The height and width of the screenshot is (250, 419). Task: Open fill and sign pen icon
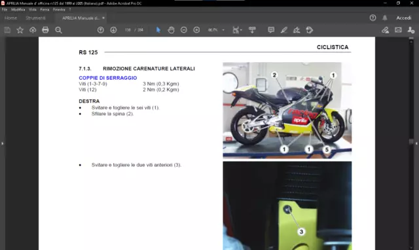tap(385, 30)
